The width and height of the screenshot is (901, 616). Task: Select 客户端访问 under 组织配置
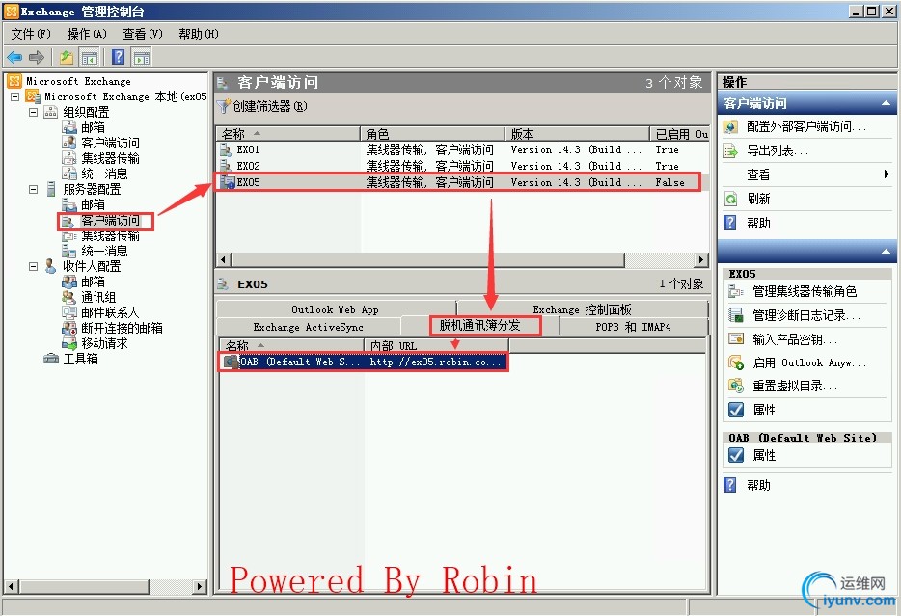pyautogui.click(x=110, y=143)
